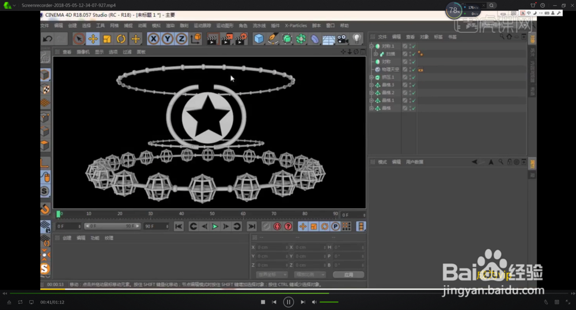The height and width of the screenshot is (310, 576).
Task: Collapse the 对称.1 tree node
Action: point(372,46)
